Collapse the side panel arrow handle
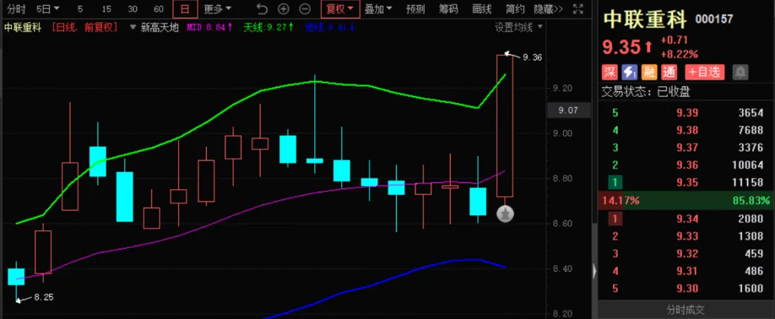Image resolution: width=775 pixels, height=319 pixels. pyautogui.click(x=595, y=271)
